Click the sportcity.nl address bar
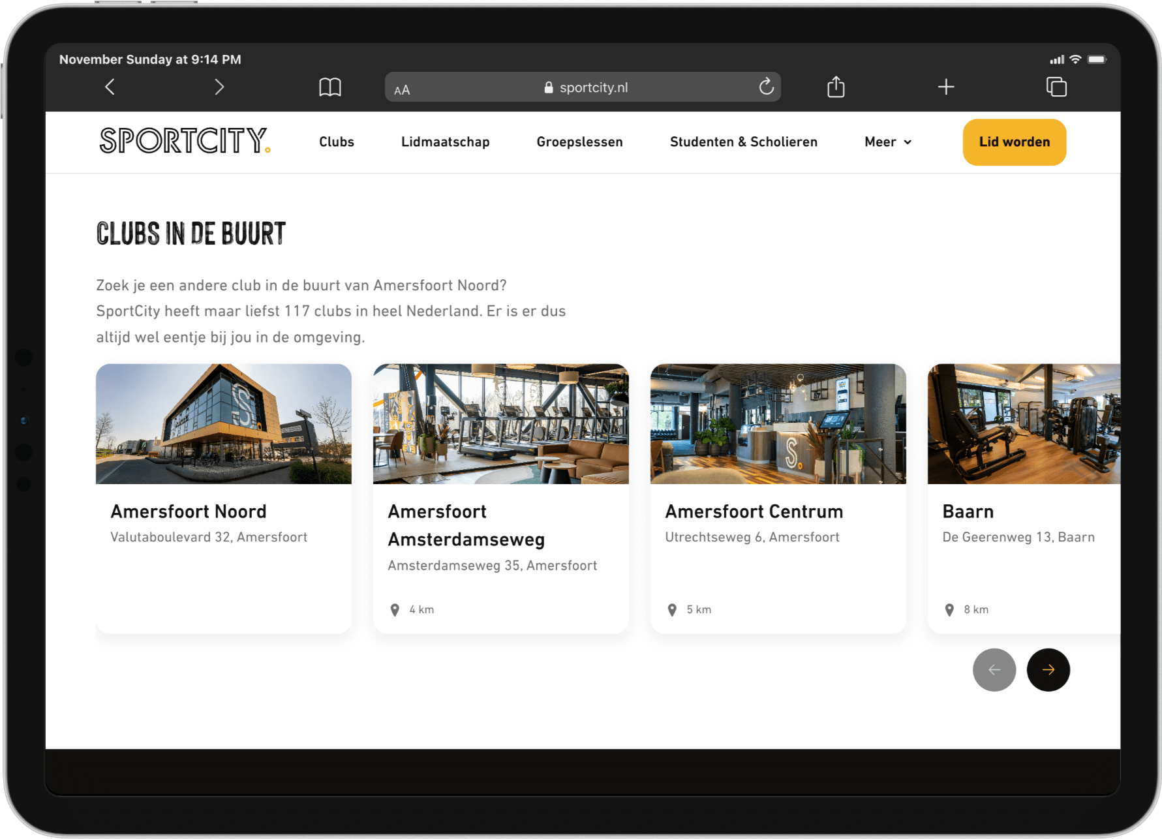Image resolution: width=1162 pixels, height=839 pixels. (583, 87)
